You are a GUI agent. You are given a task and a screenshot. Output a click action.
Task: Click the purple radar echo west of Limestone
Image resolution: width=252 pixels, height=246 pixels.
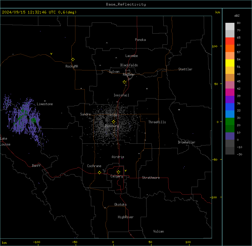(x=24, y=119)
